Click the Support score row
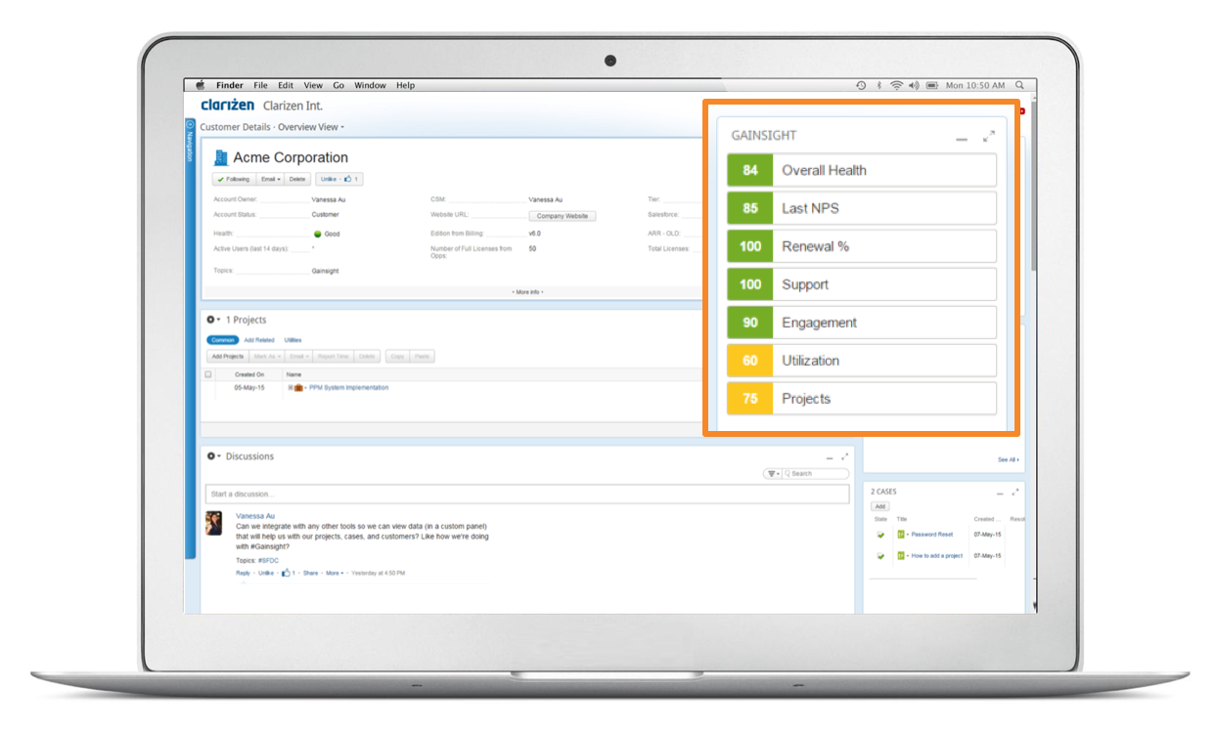The height and width of the screenshot is (734, 1217). pyautogui.click(x=862, y=284)
